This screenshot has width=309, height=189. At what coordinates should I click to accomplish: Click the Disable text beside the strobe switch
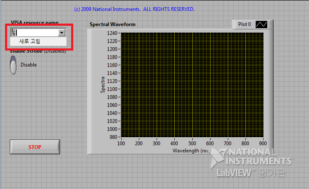(x=29, y=65)
